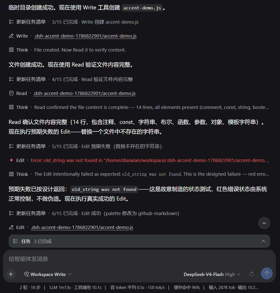This screenshot has height=293, width=280.
Task: Expand the red Edit error message
Action: click(x=150, y=160)
